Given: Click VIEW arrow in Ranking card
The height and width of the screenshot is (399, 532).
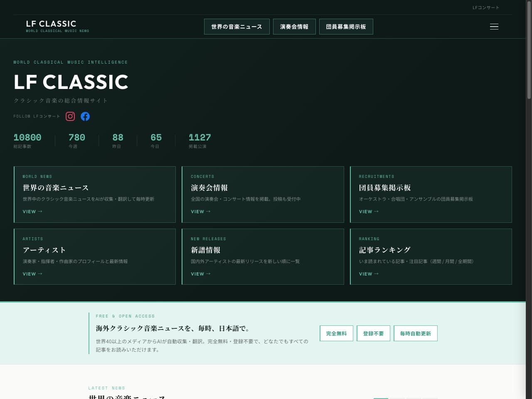Looking at the screenshot, I should (x=369, y=274).
